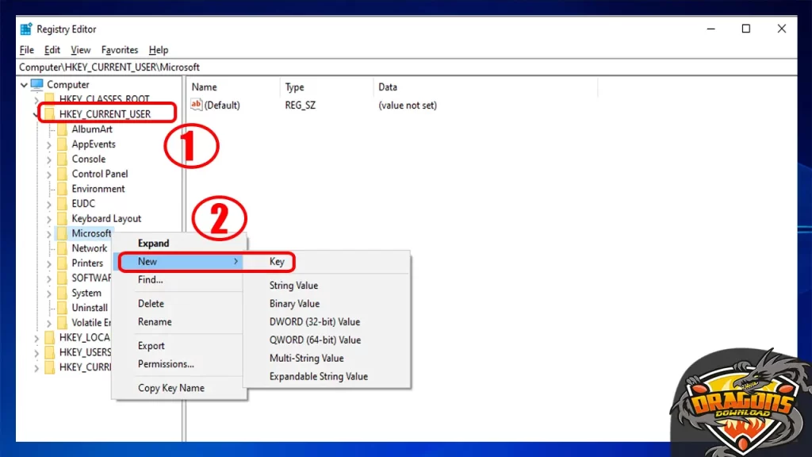
Task: Select Find... from the context menu
Action: tap(149, 279)
